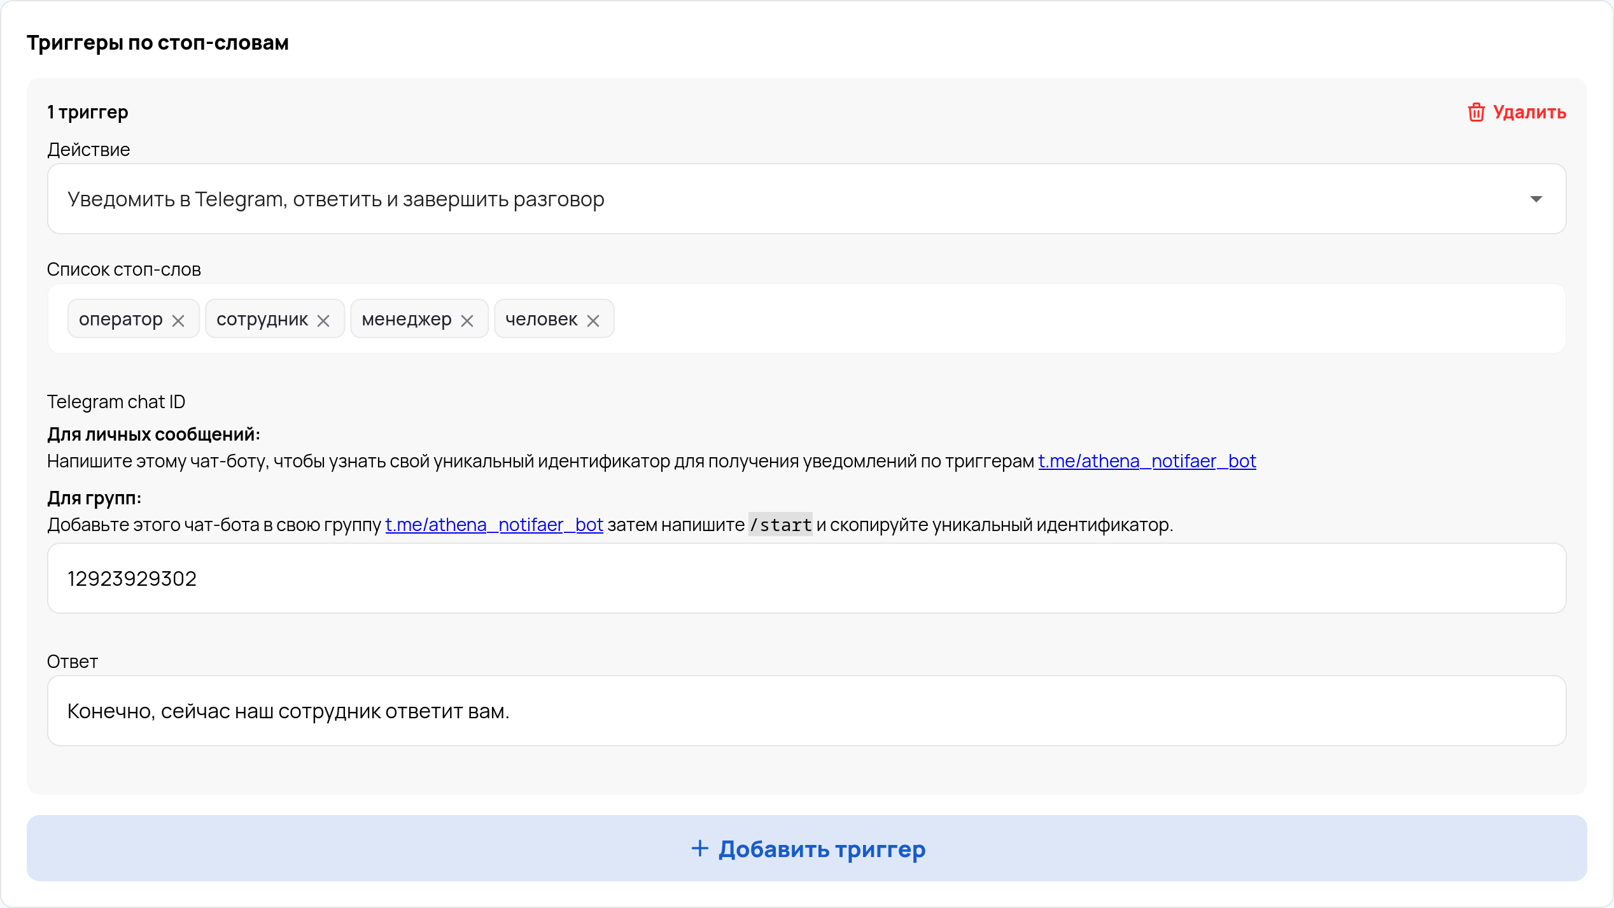The width and height of the screenshot is (1614, 908).
Task: Select the 'оператор' tag text
Action: pyautogui.click(x=121, y=319)
